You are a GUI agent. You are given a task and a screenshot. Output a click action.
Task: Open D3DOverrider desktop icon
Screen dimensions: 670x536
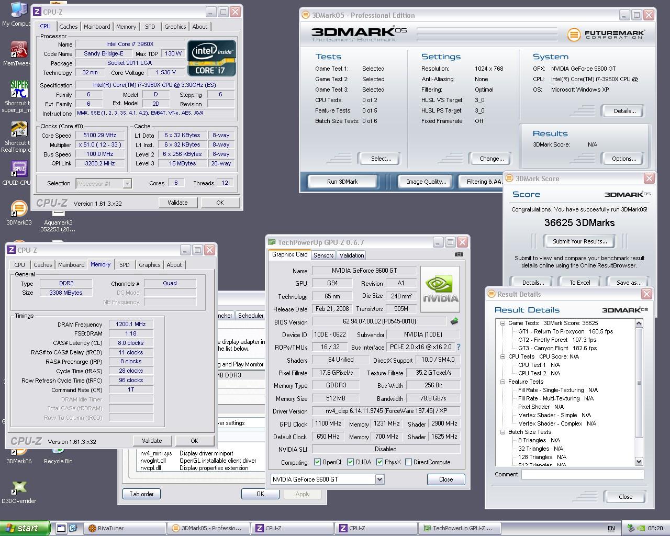coord(19,488)
